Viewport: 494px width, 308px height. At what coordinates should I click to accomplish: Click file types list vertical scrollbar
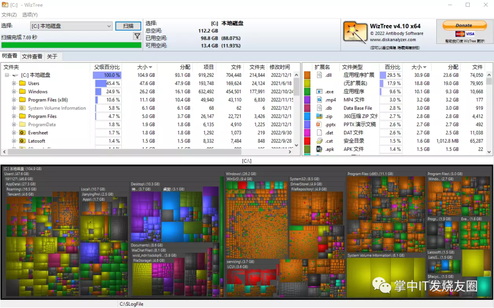pyautogui.click(x=489, y=113)
